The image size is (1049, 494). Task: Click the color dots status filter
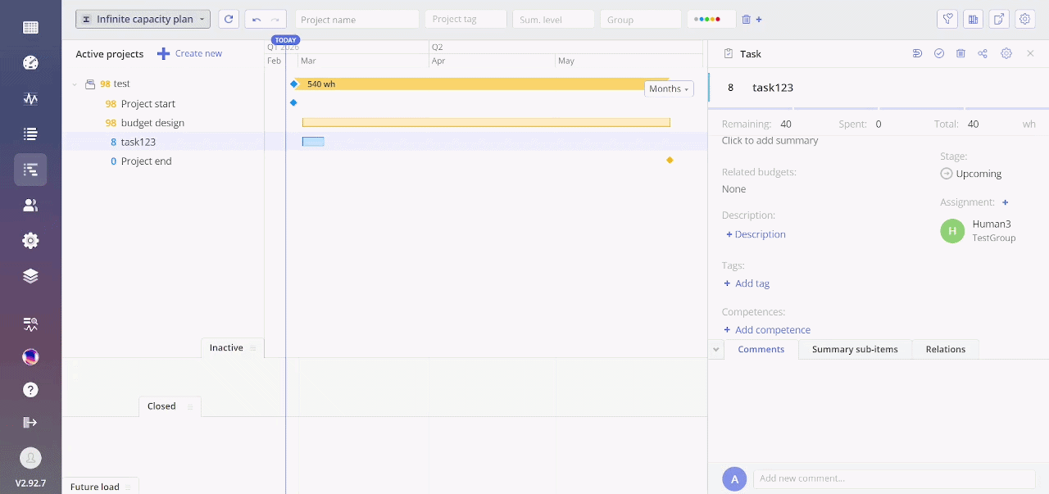click(x=711, y=19)
